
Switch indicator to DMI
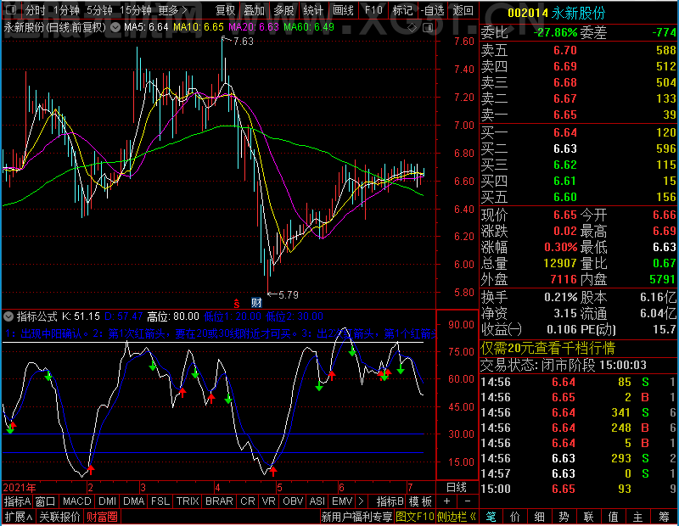tap(107, 501)
